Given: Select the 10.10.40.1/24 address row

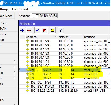Looking at the screenshot, I should pos(65,53).
